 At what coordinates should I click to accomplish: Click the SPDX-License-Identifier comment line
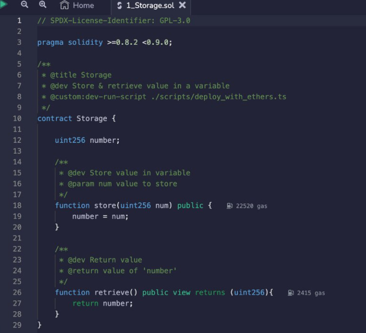(114, 20)
